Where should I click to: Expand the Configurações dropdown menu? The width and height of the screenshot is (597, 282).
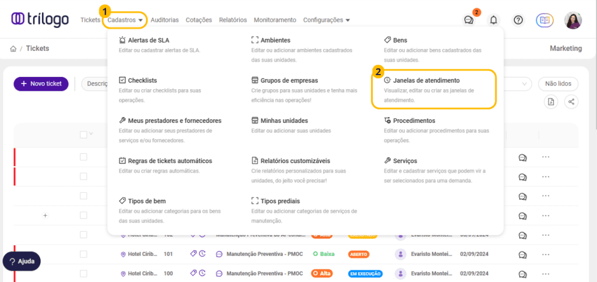coord(326,20)
